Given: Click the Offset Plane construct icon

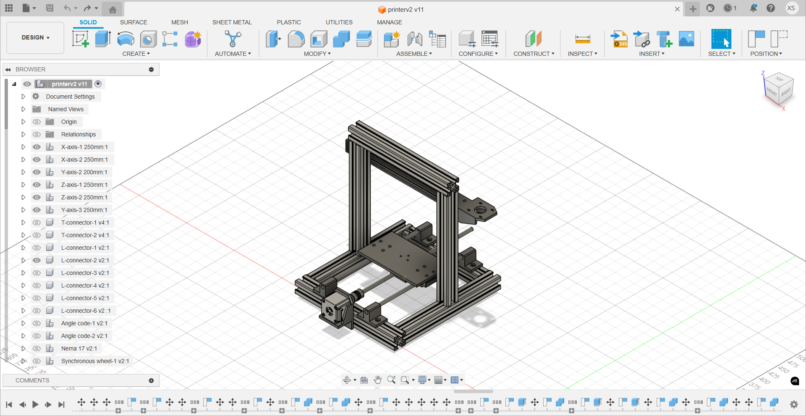Looking at the screenshot, I should 534,39.
